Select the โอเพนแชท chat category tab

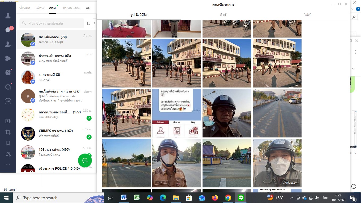point(71,8)
